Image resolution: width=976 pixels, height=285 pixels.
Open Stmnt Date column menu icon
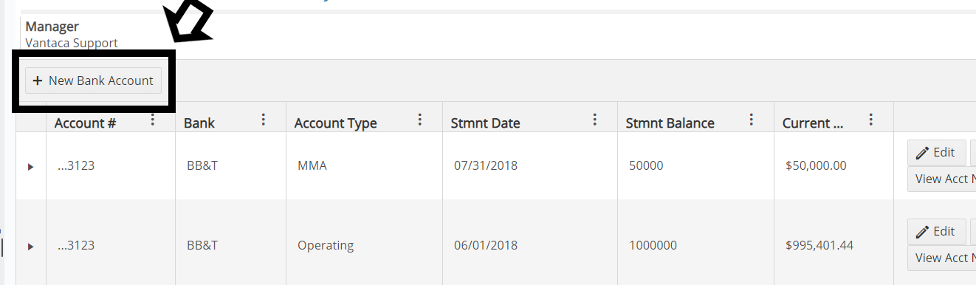pyautogui.click(x=595, y=120)
